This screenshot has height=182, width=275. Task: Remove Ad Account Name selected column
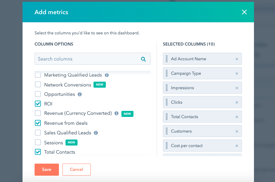(x=237, y=59)
